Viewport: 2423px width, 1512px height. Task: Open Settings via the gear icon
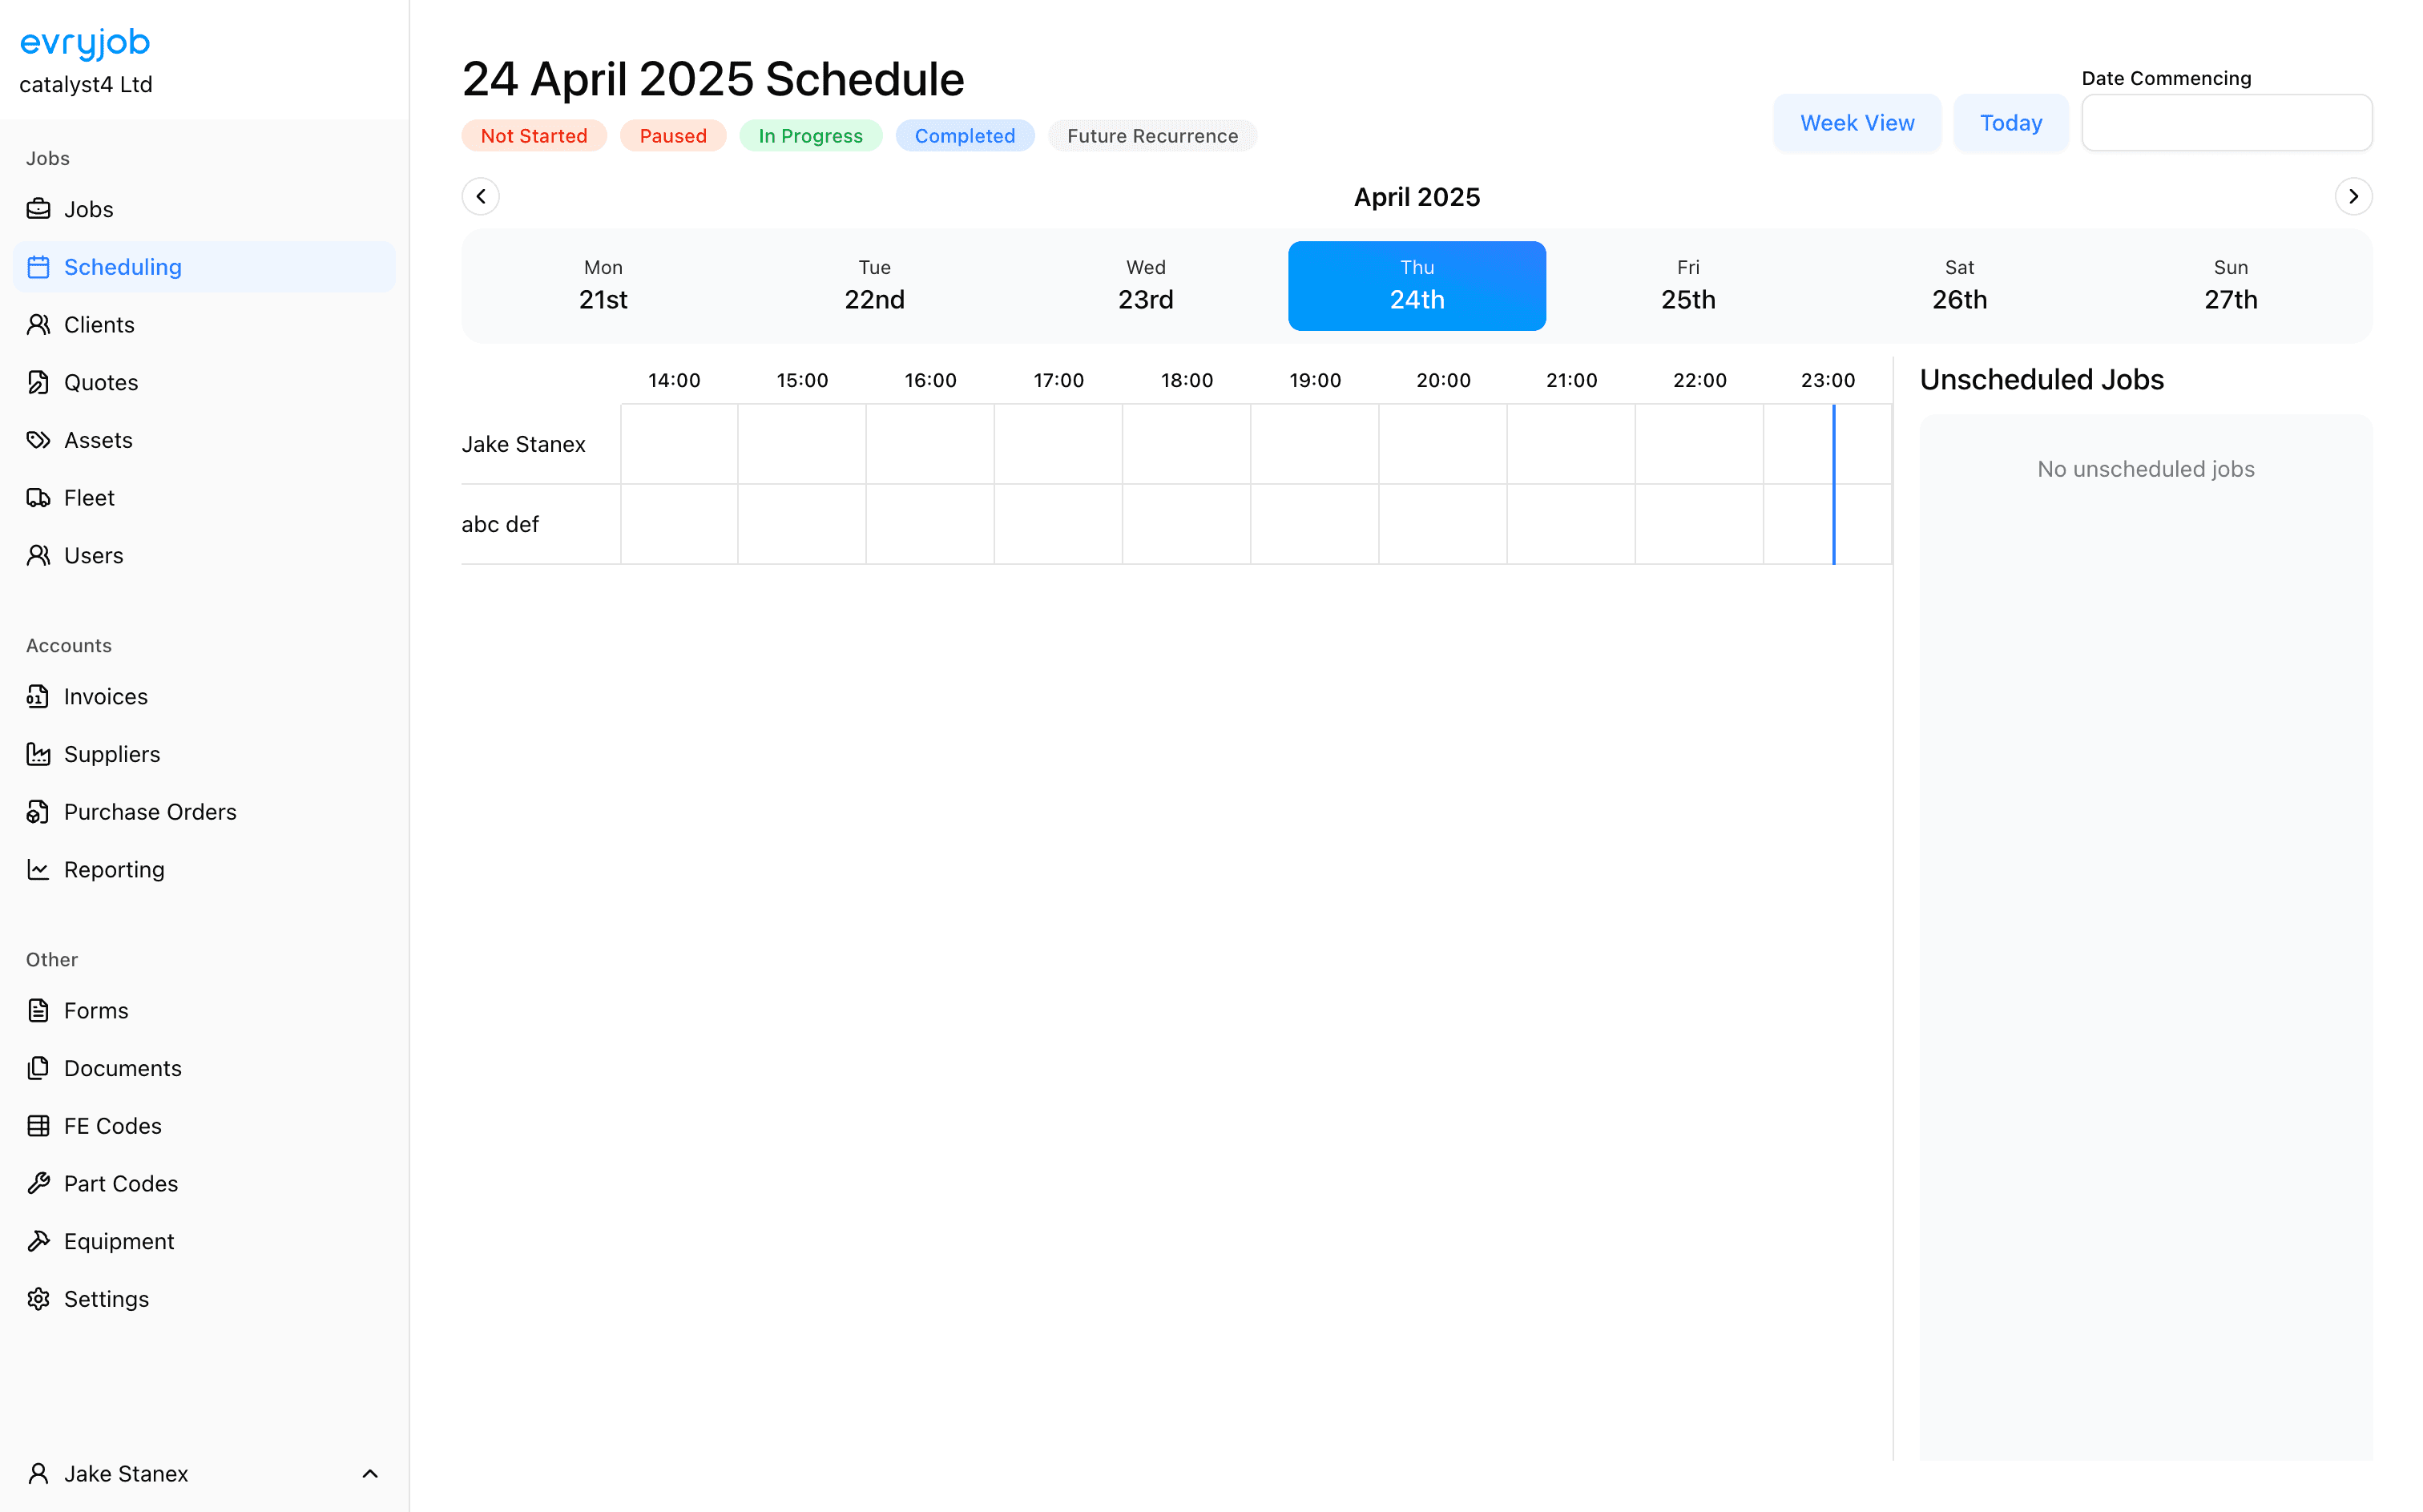pos(38,1299)
